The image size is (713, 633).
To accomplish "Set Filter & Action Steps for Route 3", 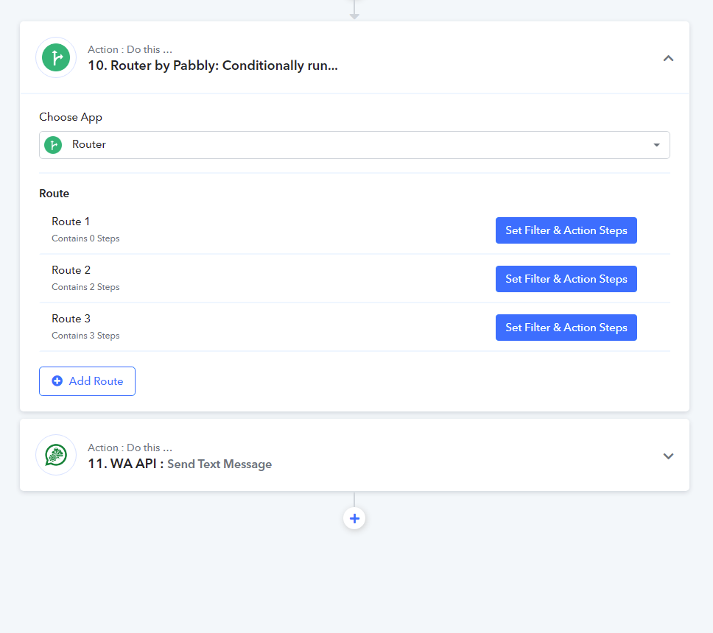I will pos(566,328).
